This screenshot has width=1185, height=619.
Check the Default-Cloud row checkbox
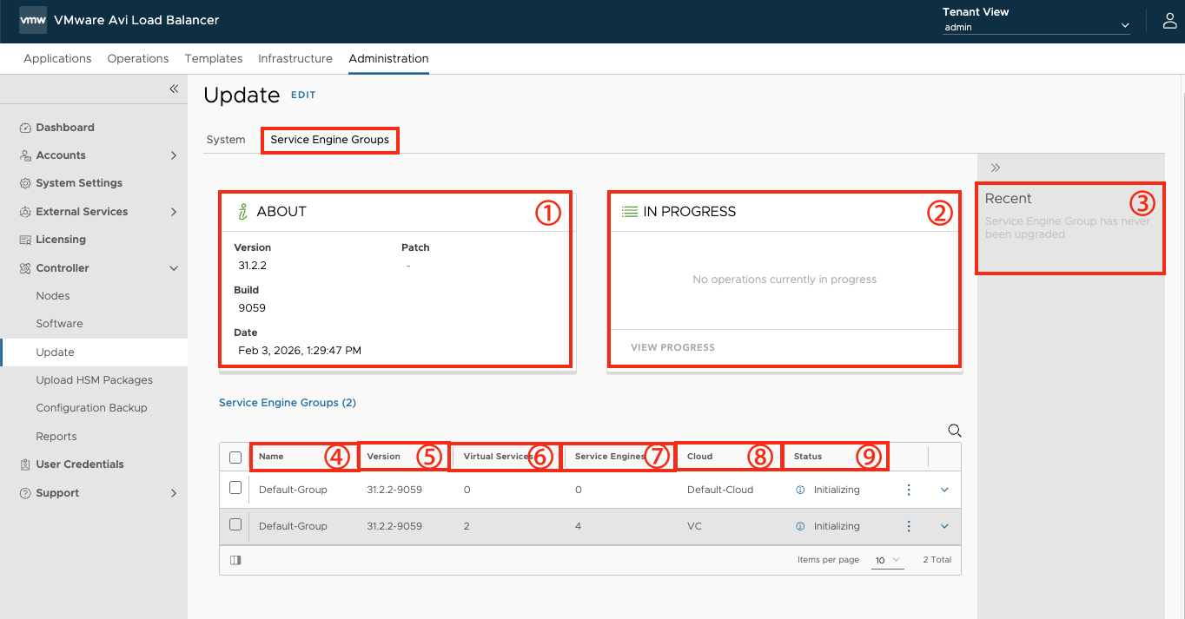coord(235,488)
